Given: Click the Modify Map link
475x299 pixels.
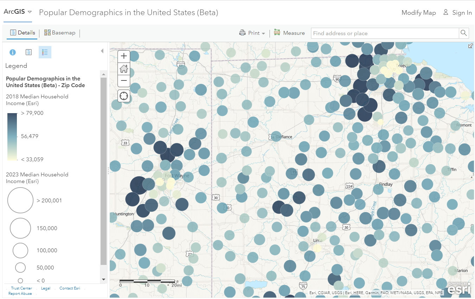Looking at the screenshot, I should pyautogui.click(x=419, y=13).
